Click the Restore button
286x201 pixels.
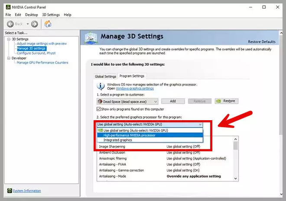(227, 101)
